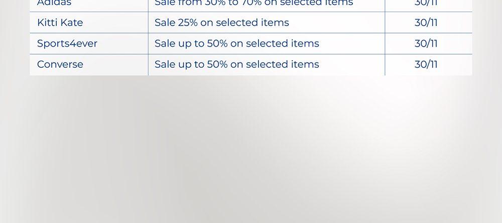Click the Converse brand name
The height and width of the screenshot is (223, 502).
click(x=60, y=65)
